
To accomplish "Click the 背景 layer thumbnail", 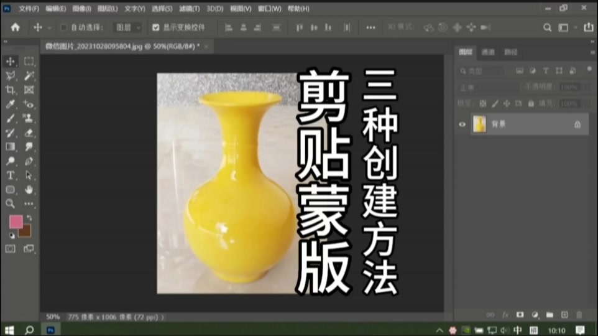I will (x=479, y=124).
